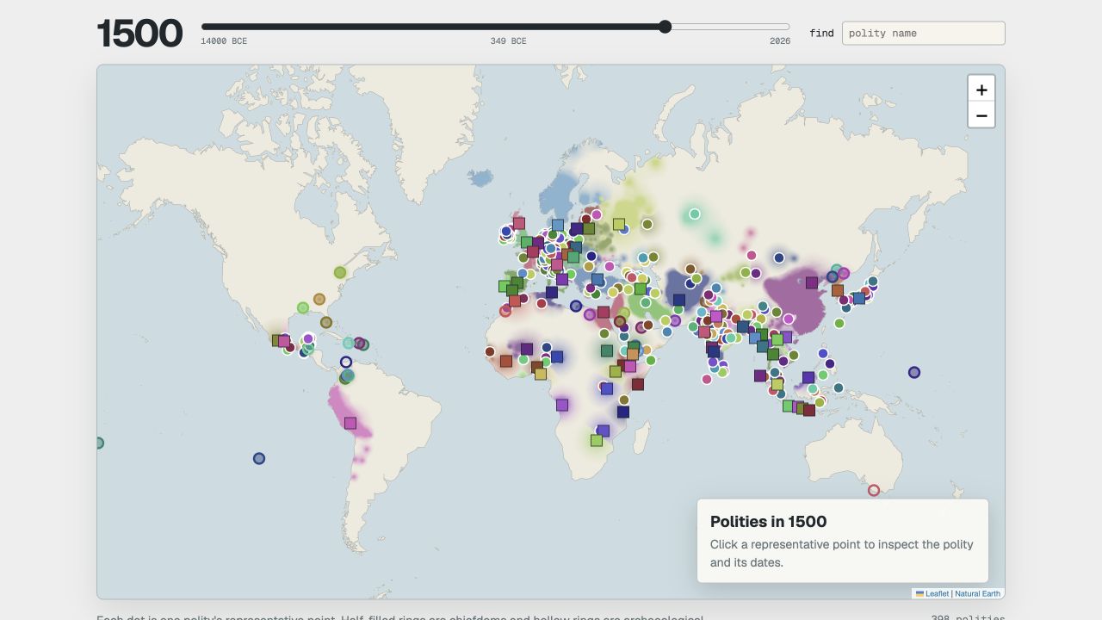Open the Leaflet attribution link
Image resolution: width=1102 pixels, height=620 pixels.
tap(932, 593)
